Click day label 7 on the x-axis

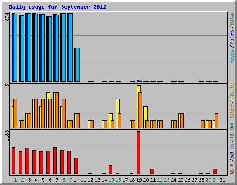point(57,180)
